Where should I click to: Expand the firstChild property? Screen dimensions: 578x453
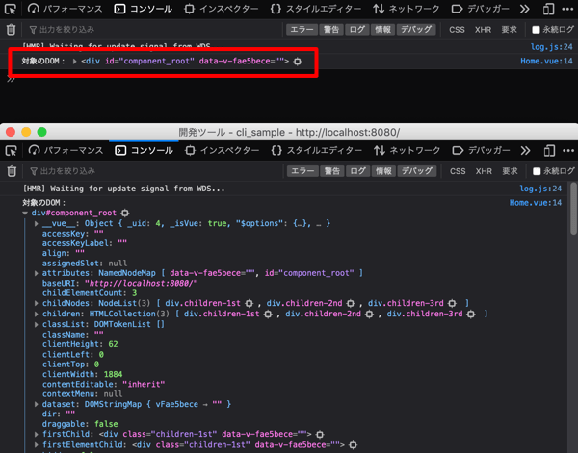pos(37,434)
